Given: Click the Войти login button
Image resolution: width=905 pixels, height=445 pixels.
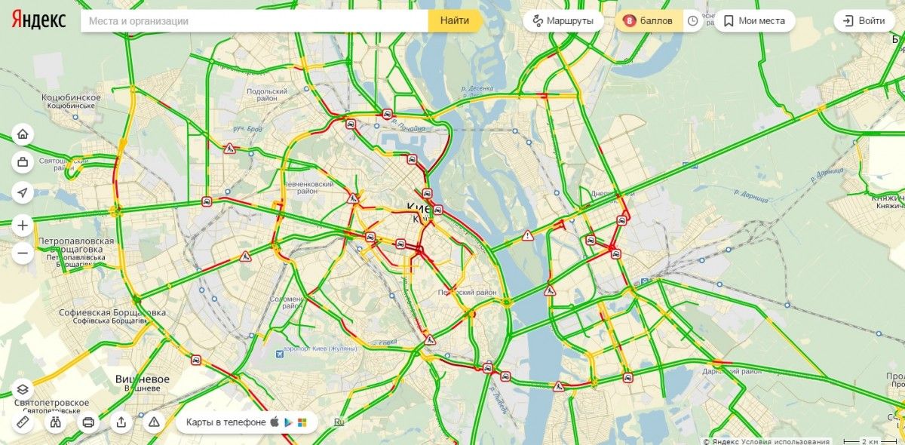Looking at the screenshot, I should click(x=864, y=20).
